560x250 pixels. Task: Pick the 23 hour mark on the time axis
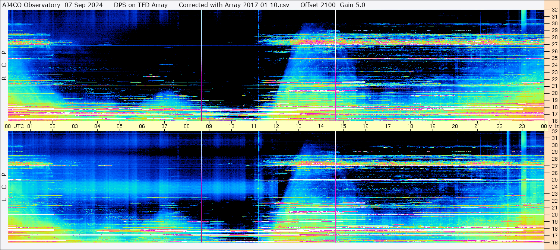click(522, 126)
